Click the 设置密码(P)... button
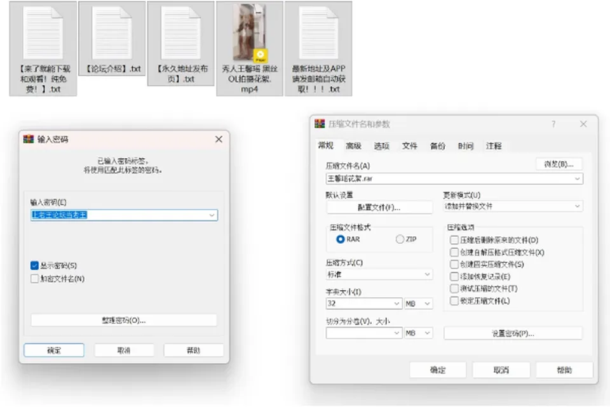610x407 pixels. (513, 333)
